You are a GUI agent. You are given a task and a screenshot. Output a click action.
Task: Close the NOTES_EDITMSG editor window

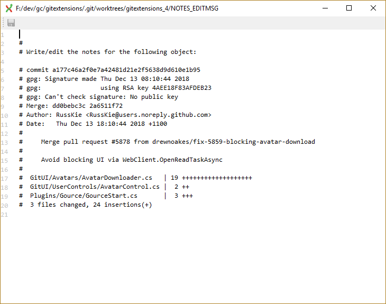(373, 8)
